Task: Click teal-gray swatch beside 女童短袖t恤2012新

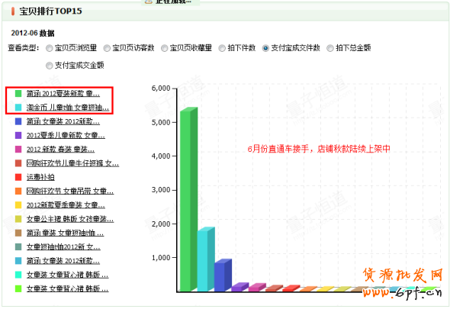Action: pyautogui.click(x=18, y=246)
